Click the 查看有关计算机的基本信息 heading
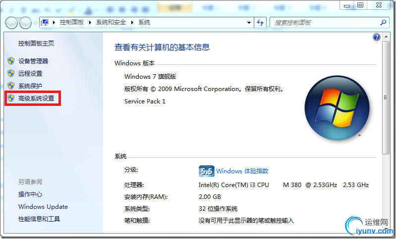The height and width of the screenshot is (239, 396). tap(162, 47)
